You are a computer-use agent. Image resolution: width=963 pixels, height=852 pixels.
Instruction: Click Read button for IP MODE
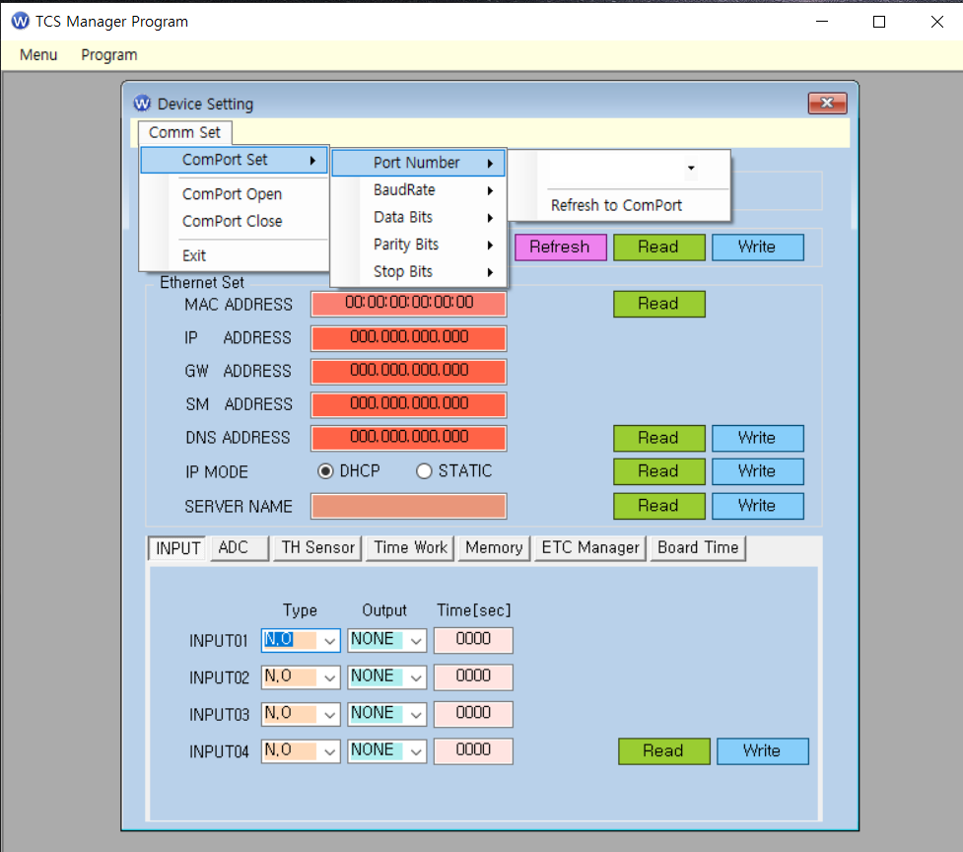(x=659, y=471)
